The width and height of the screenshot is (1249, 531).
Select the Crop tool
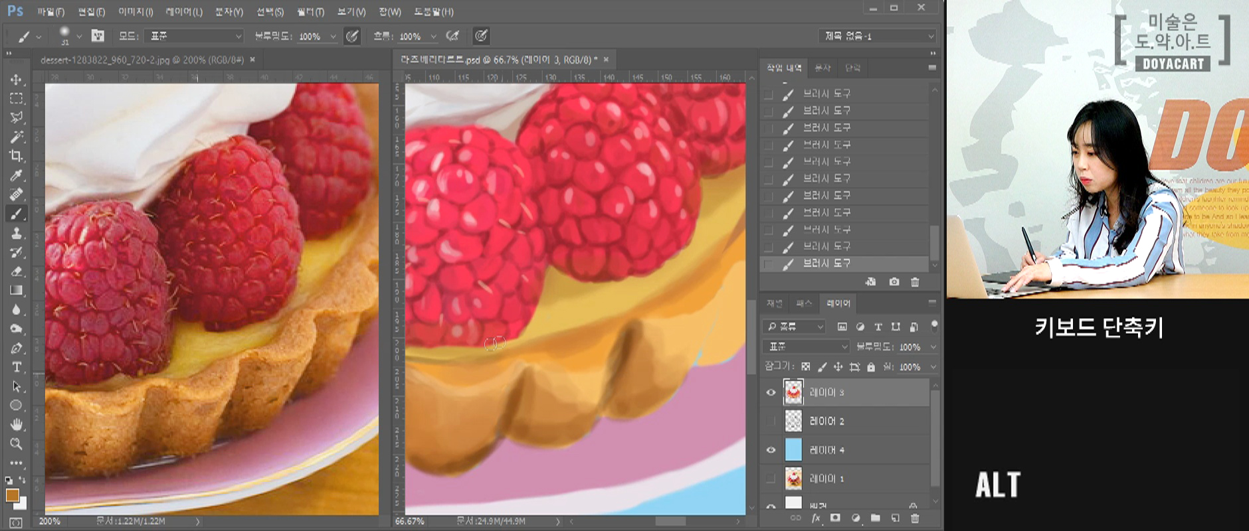(16, 156)
